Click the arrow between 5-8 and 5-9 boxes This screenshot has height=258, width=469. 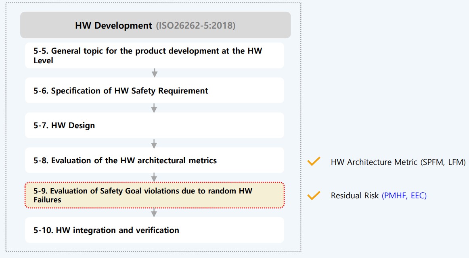pos(154,177)
